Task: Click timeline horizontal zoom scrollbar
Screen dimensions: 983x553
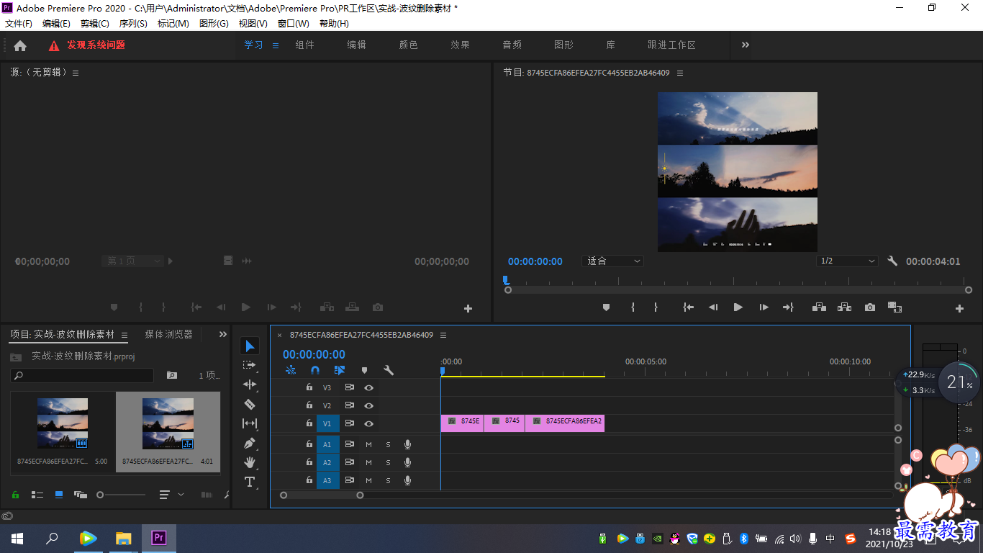Action: (322, 495)
